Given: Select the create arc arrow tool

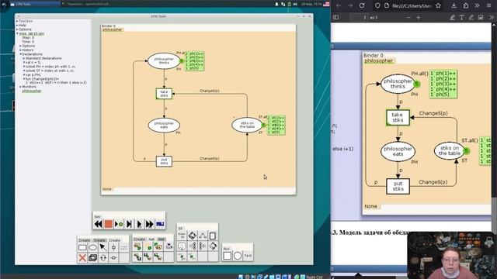Looking at the screenshot, I should pos(103,247).
